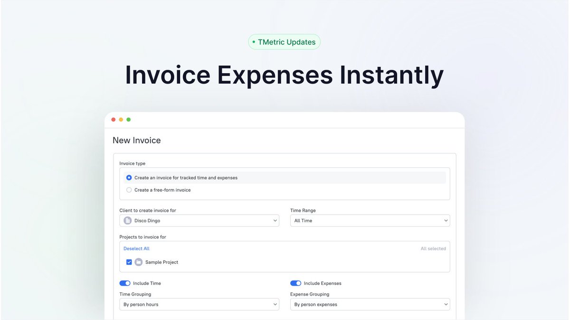Click the Expense Grouping label

[310, 294]
